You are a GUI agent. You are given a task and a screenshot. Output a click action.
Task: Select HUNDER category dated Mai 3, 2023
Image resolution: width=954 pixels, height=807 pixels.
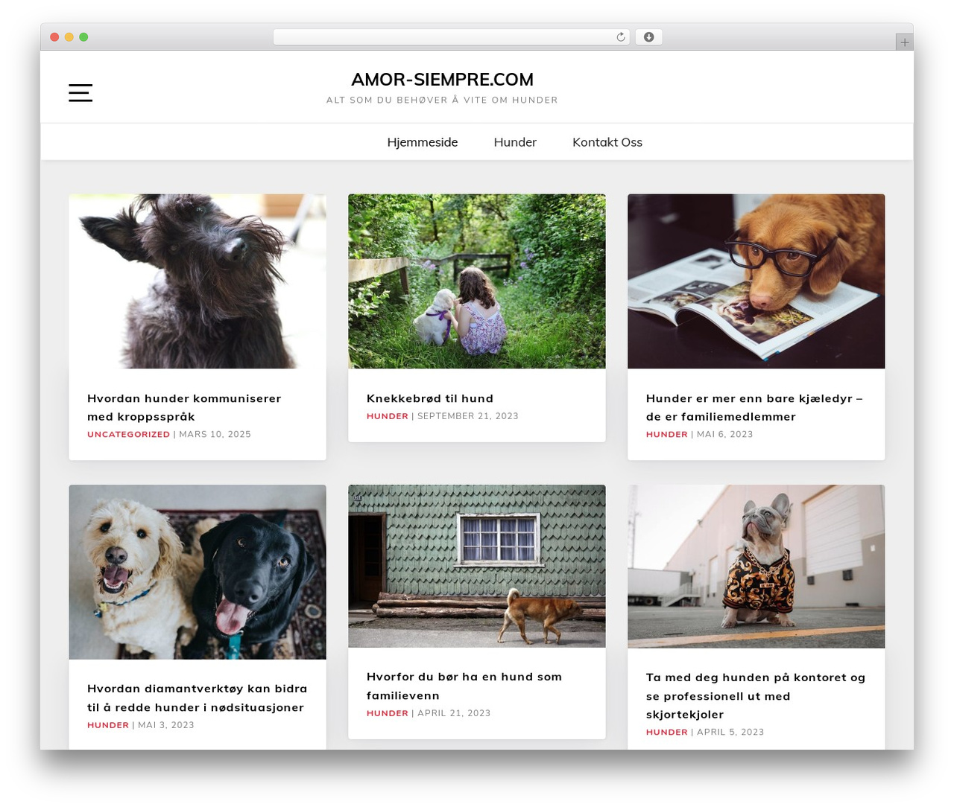tap(108, 725)
